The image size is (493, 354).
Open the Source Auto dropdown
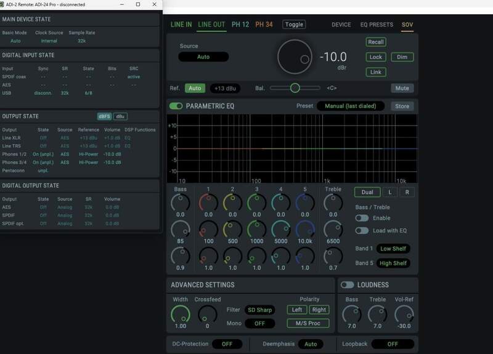(x=203, y=57)
